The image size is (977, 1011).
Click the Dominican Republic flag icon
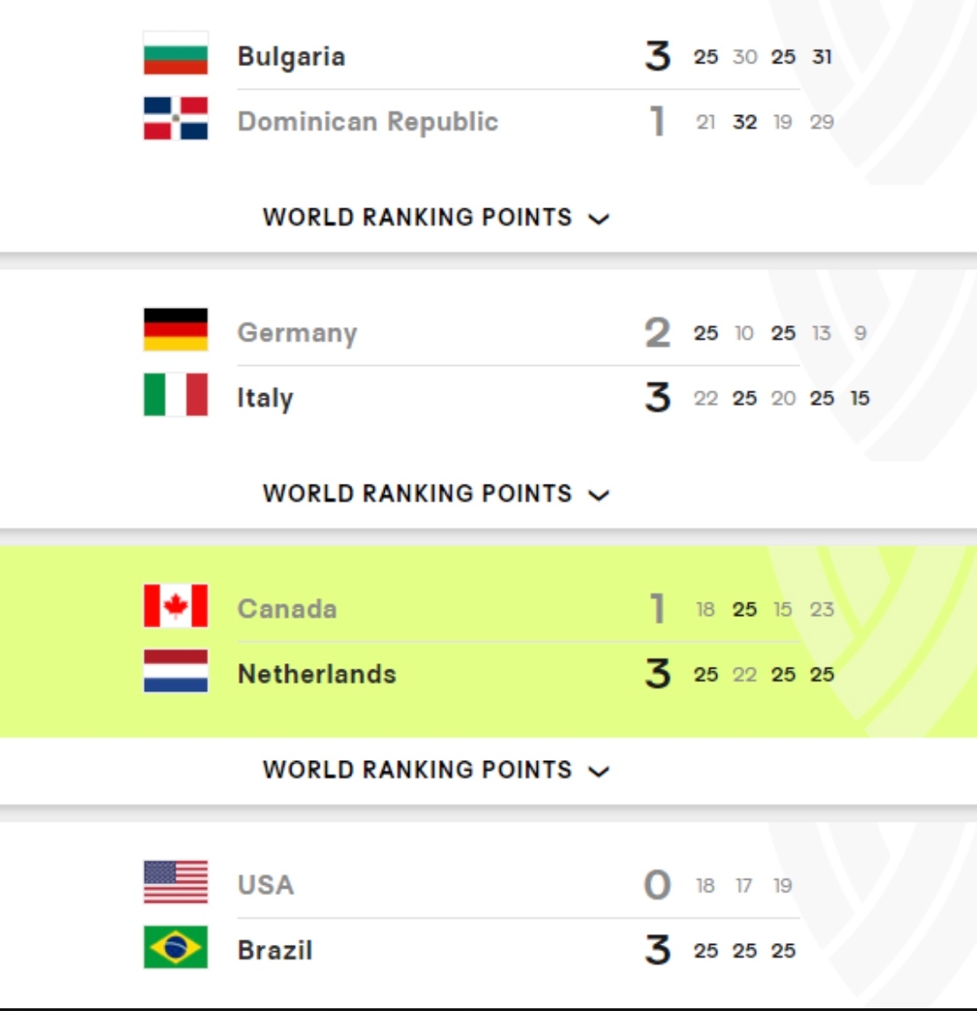coord(176,119)
